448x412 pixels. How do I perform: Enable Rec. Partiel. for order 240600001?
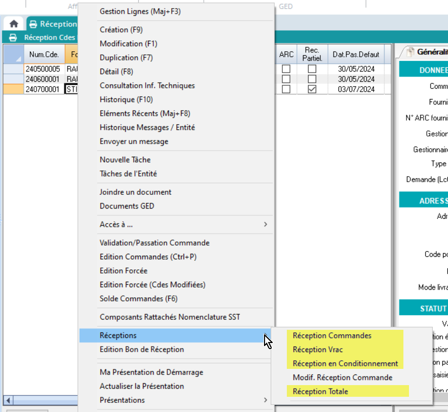click(312, 79)
